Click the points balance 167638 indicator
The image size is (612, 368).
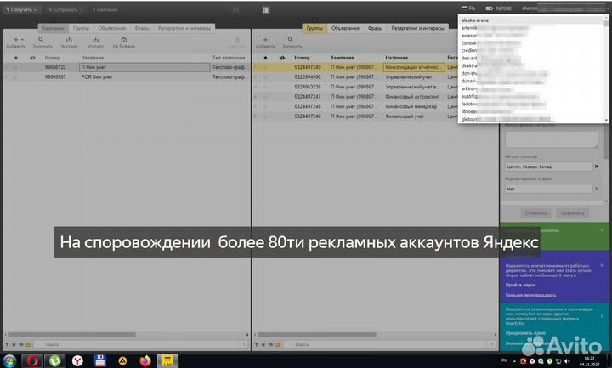coord(499,8)
